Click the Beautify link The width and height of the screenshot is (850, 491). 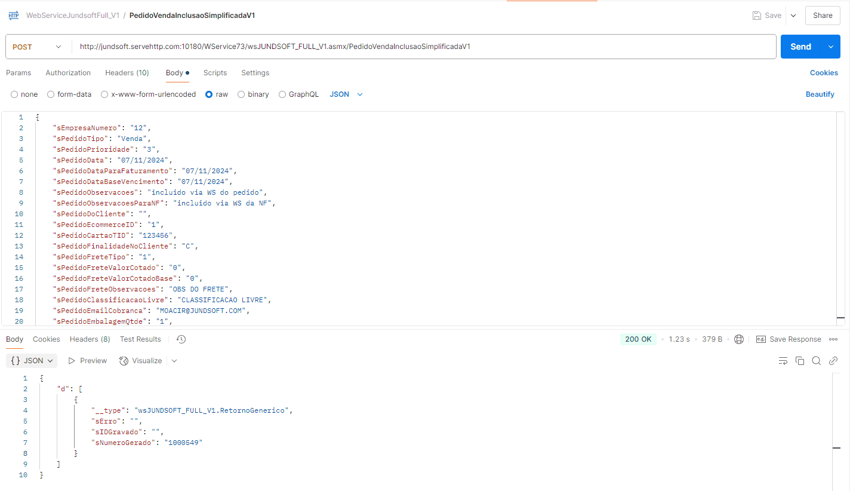(820, 94)
